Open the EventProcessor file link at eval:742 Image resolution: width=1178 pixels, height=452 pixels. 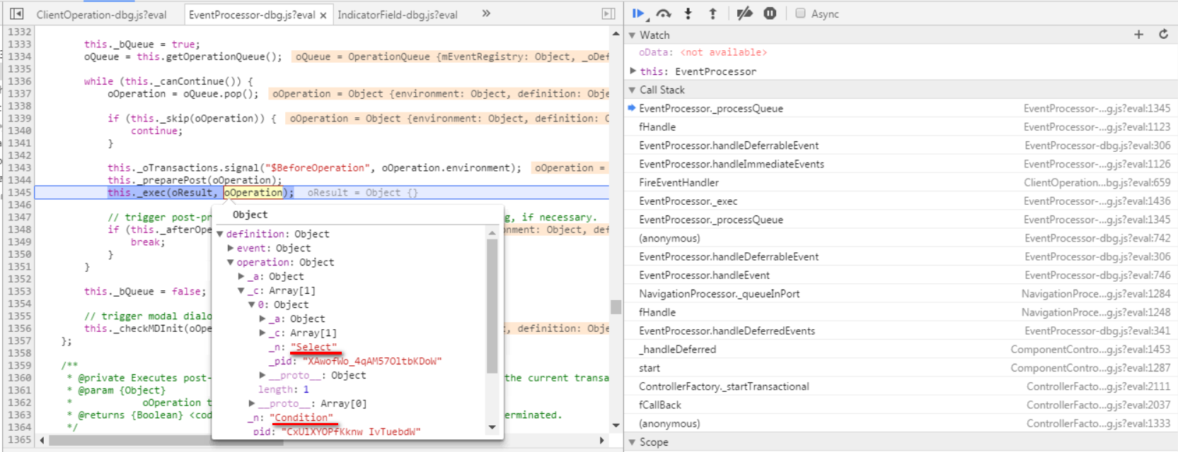pyautogui.click(x=1097, y=238)
